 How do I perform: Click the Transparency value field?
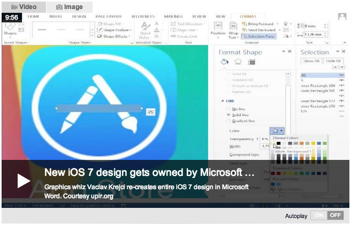click(x=265, y=139)
